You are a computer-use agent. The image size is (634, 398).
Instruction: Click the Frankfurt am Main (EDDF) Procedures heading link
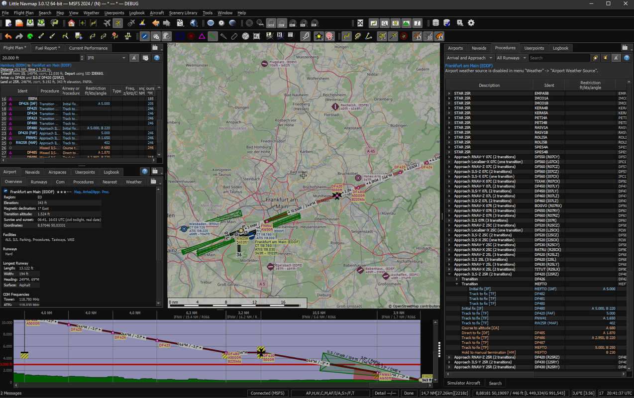pos(469,66)
